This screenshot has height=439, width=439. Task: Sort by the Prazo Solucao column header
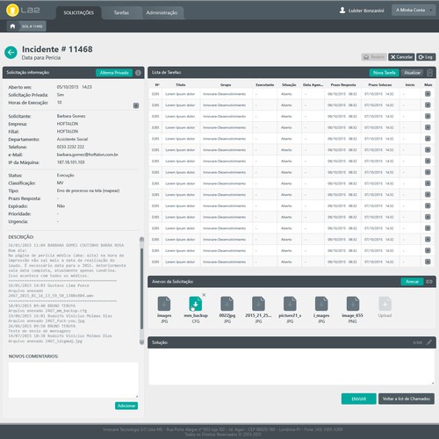pos(380,85)
